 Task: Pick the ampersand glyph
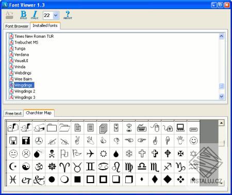pos(39,179)
